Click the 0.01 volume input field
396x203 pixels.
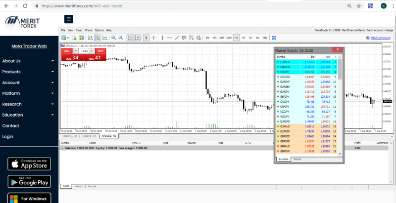tap(84, 51)
